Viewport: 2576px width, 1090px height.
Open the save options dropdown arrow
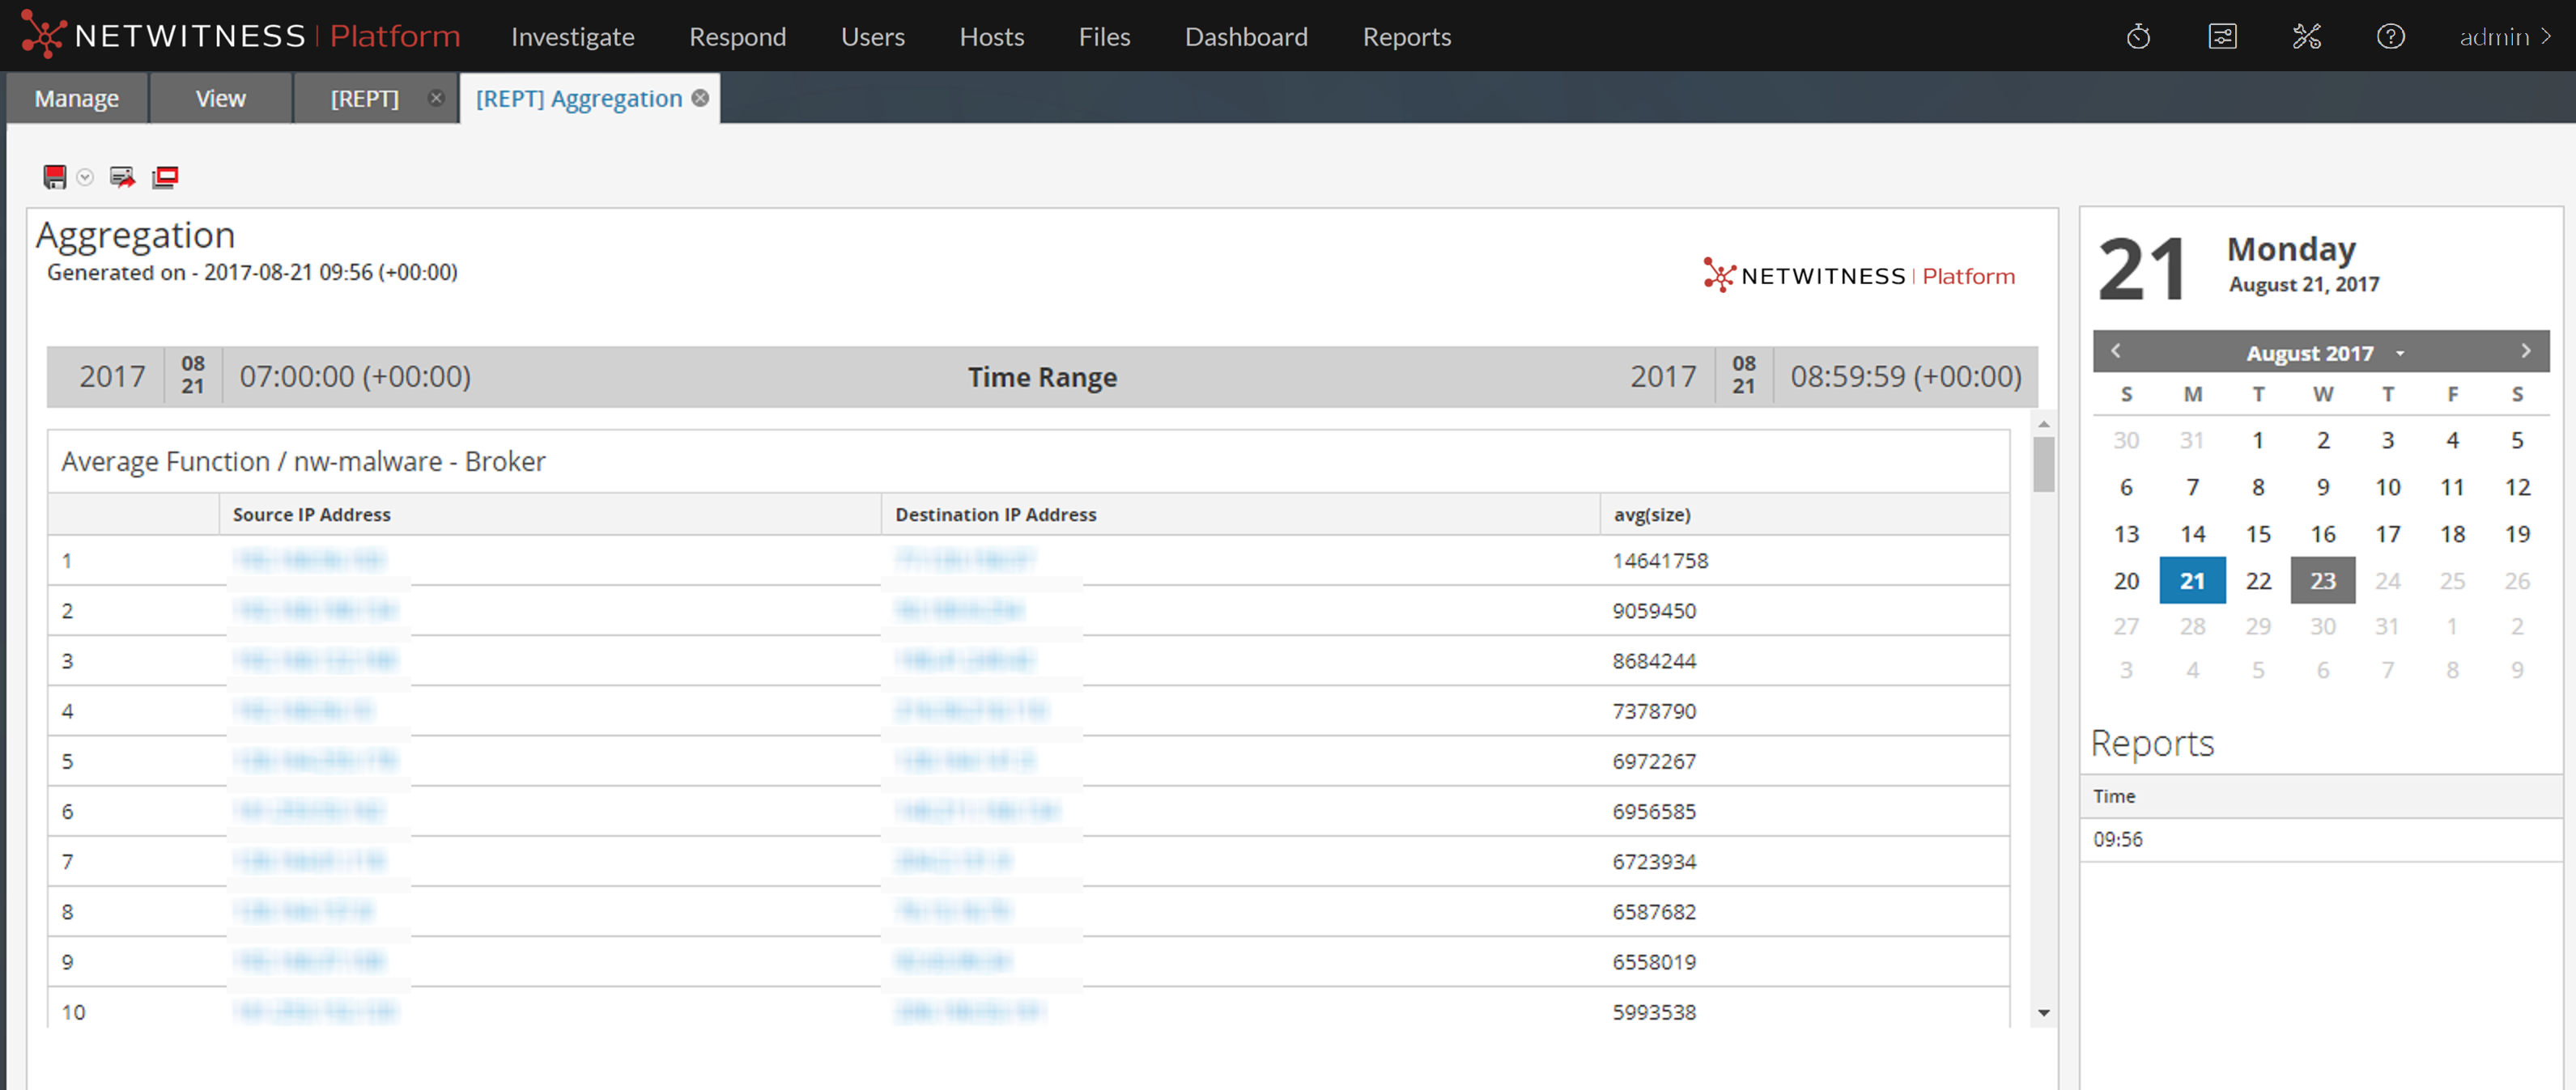pyautogui.click(x=85, y=177)
